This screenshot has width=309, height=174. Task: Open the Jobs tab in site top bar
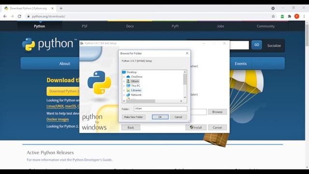coord(220,26)
